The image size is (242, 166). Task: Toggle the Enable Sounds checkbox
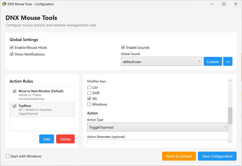[123, 48]
